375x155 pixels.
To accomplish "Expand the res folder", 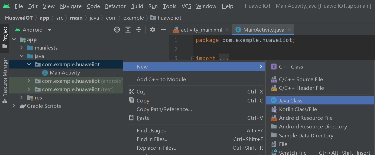I will tap(21, 98).
